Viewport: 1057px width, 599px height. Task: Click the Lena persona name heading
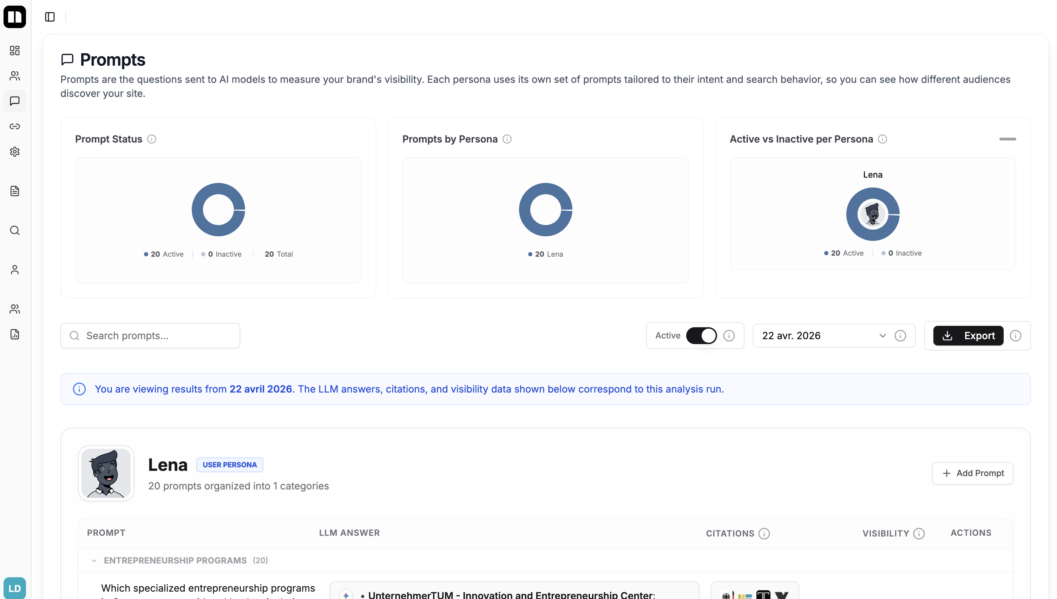(x=168, y=465)
